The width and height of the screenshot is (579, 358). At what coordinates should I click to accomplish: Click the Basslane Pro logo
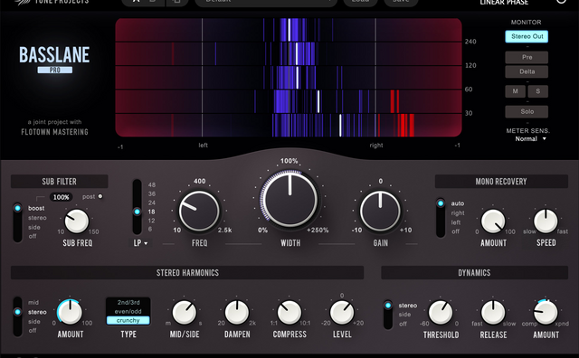[x=54, y=59]
